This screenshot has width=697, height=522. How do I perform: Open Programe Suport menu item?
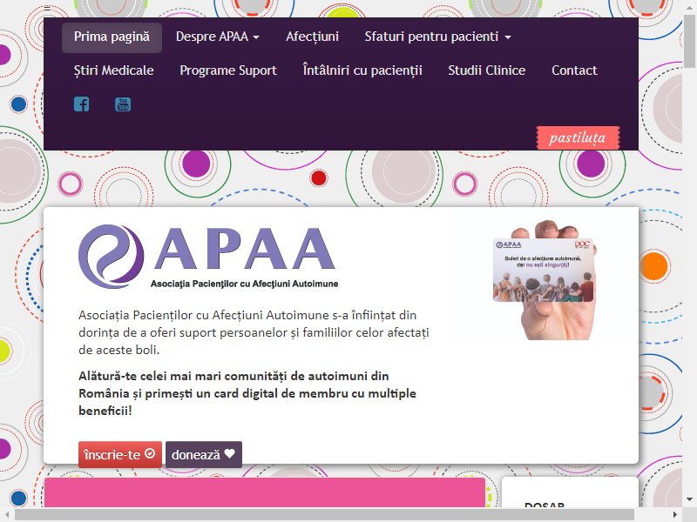pyautogui.click(x=228, y=70)
